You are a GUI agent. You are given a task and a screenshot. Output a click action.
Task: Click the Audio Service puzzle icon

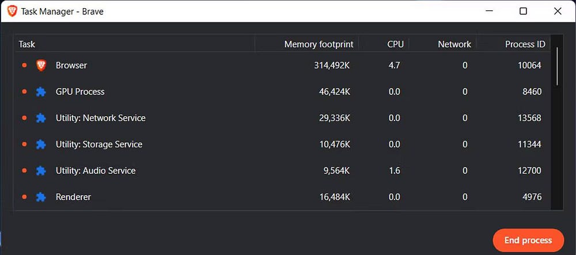click(41, 171)
